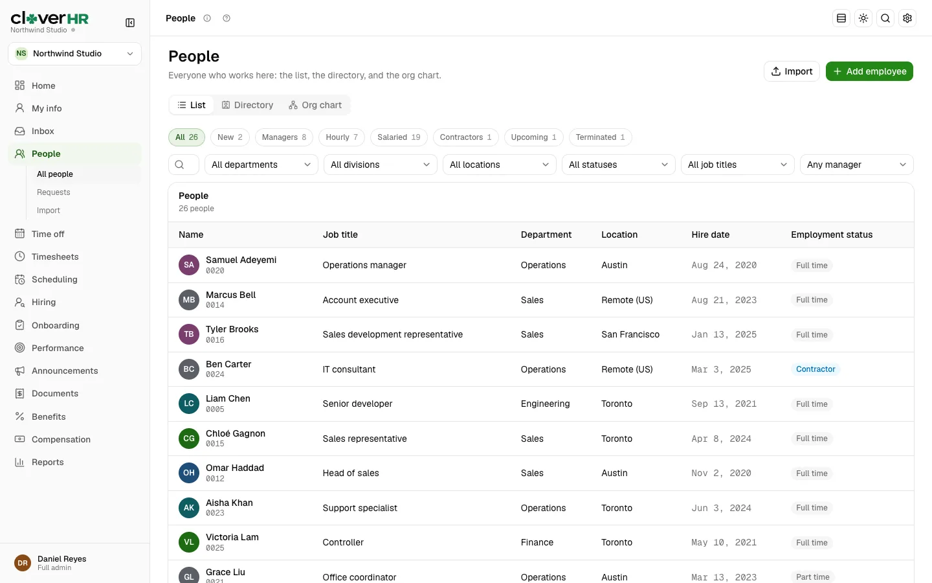932x583 pixels.
Task: Open the All statuses dropdown
Action: tap(619, 165)
